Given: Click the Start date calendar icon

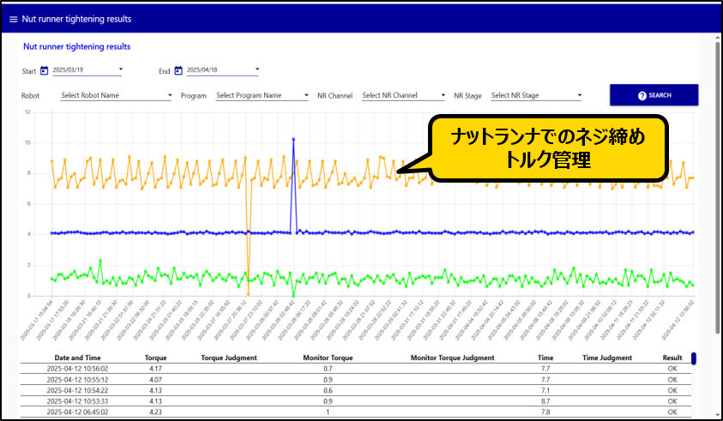Looking at the screenshot, I should [44, 70].
